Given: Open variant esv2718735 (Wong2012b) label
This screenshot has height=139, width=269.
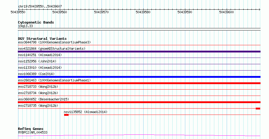Looking at the screenshot, I should pos(38,106).
